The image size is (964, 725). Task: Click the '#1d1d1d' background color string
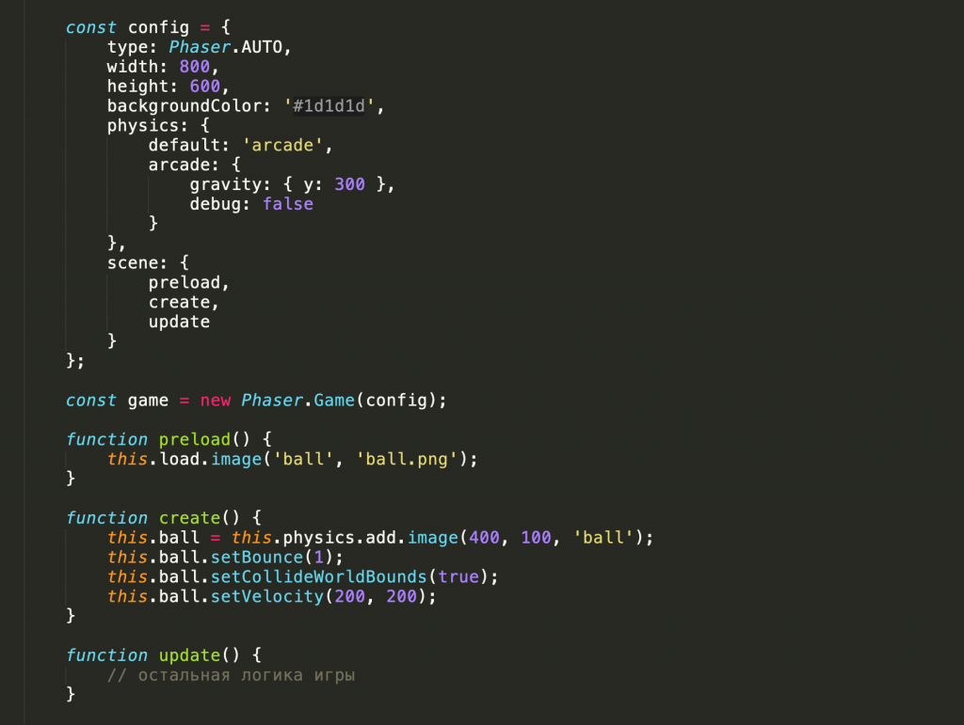pyautogui.click(x=329, y=106)
